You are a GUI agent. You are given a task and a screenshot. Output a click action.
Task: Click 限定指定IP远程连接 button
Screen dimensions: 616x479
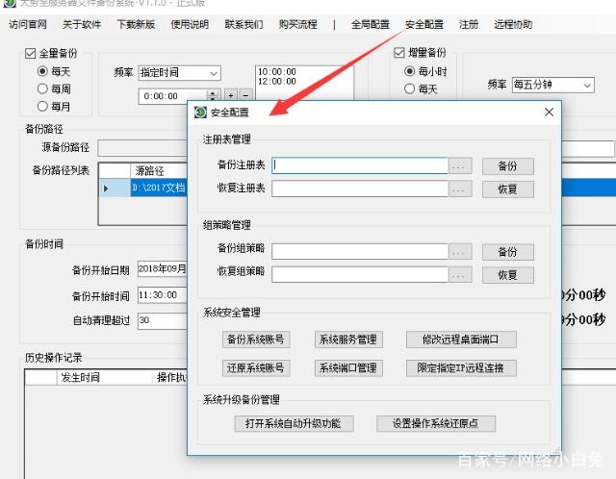[461, 368]
